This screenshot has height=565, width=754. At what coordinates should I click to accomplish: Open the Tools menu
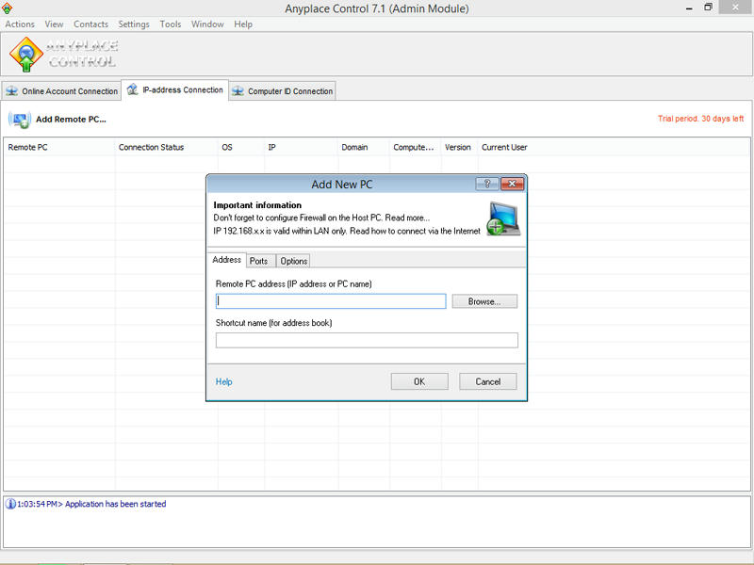(x=171, y=24)
